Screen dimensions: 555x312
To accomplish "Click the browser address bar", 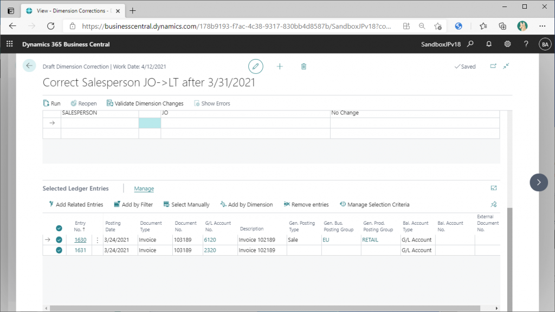I will (236, 26).
